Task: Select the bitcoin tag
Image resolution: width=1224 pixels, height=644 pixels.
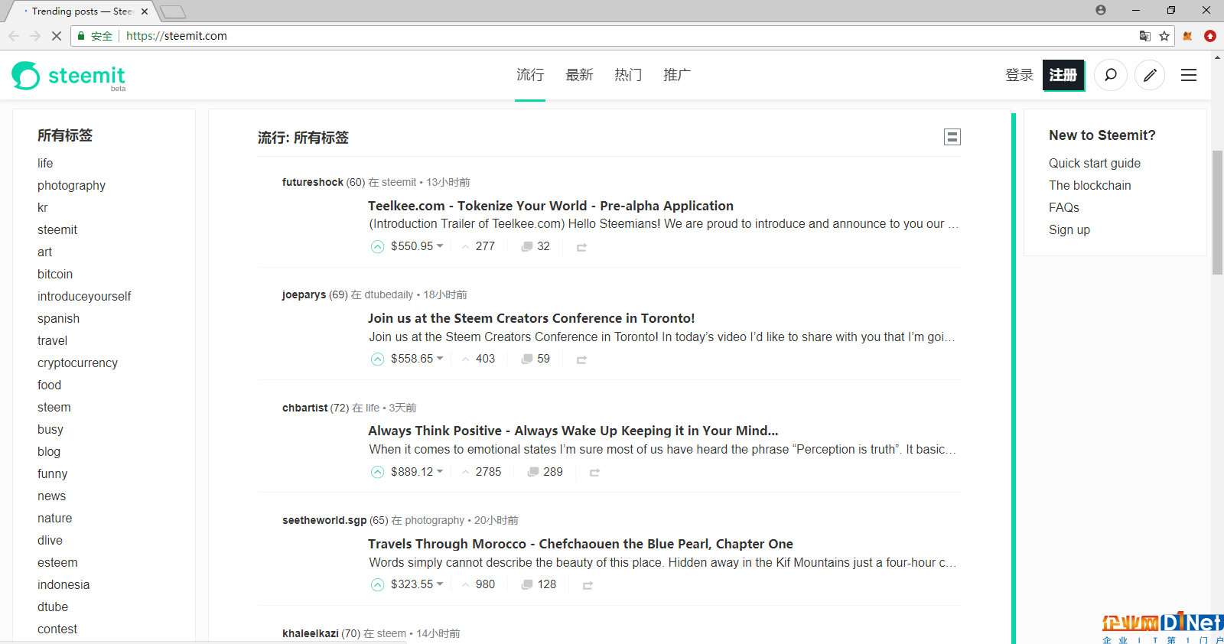Action: coord(55,274)
